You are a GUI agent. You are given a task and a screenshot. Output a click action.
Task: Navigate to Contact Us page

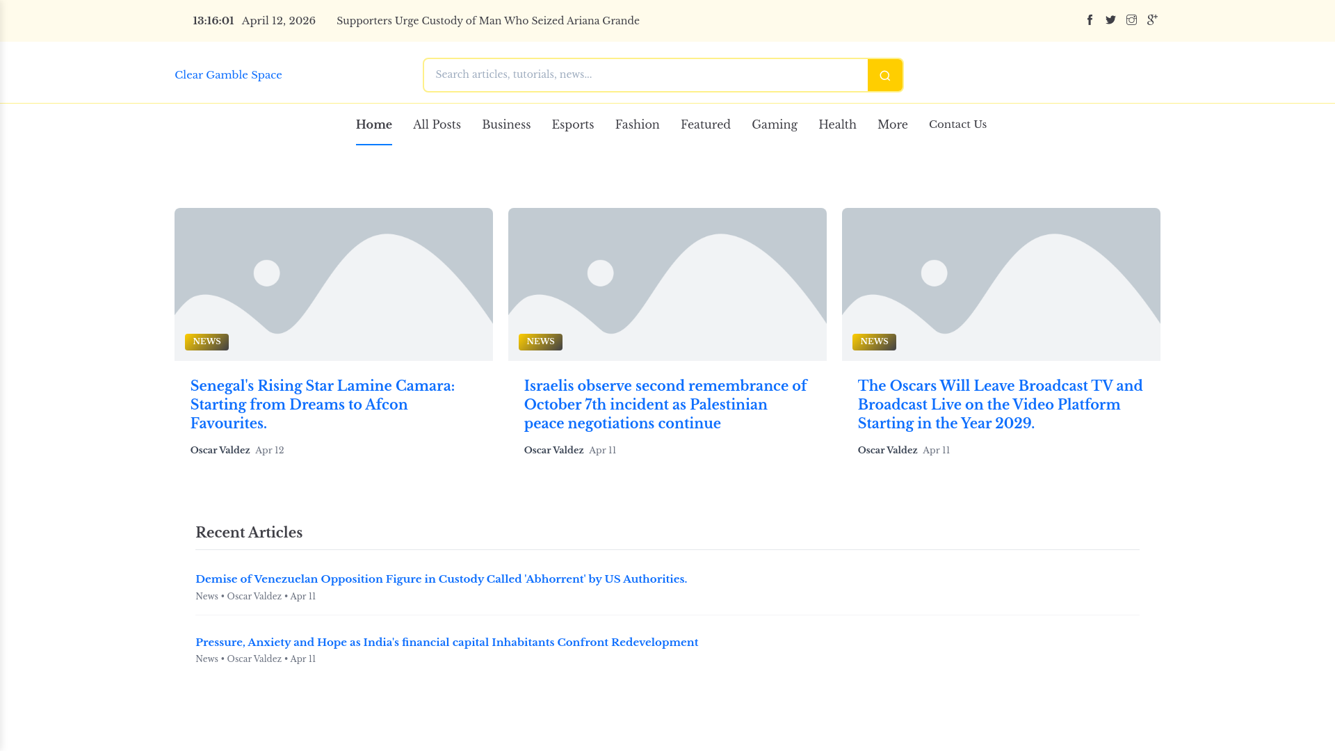(x=957, y=124)
